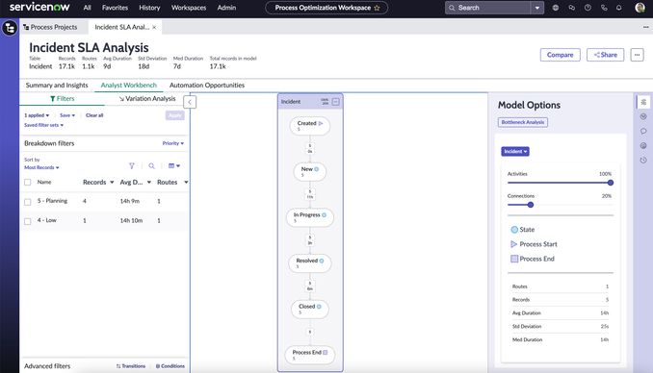Click the phone icon in header
The image size is (653, 373).
pyautogui.click(x=604, y=8)
